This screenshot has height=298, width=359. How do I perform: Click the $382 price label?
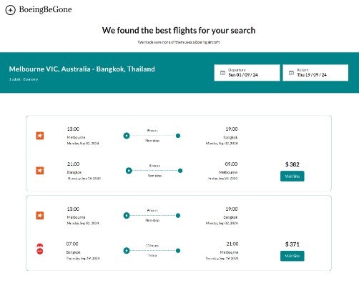coord(292,164)
